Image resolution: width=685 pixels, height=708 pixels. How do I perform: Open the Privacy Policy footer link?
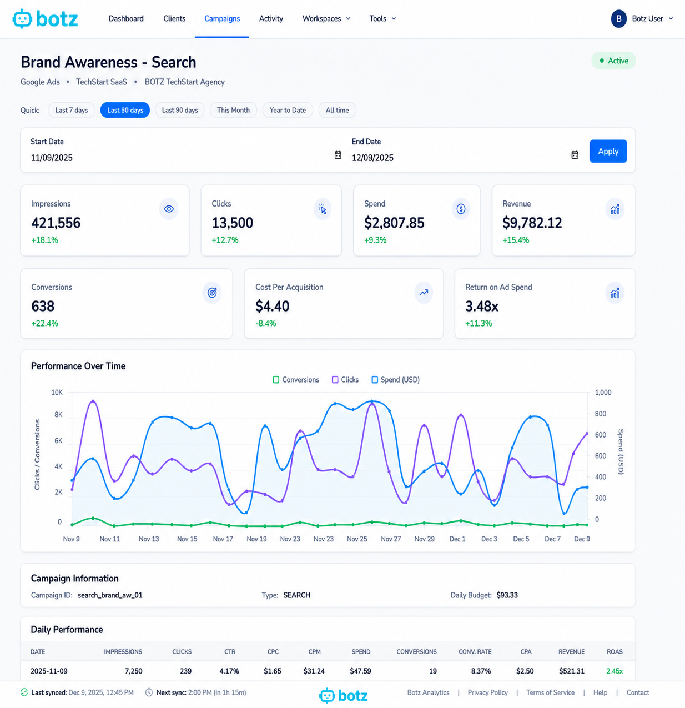pyautogui.click(x=487, y=692)
